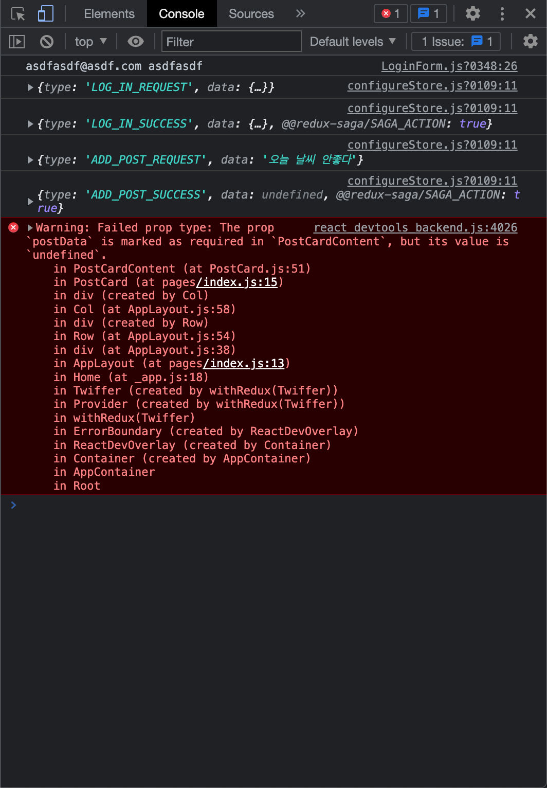Click the blue message count badge
Screen dimensions: 547x788
[x=428, y=14]
